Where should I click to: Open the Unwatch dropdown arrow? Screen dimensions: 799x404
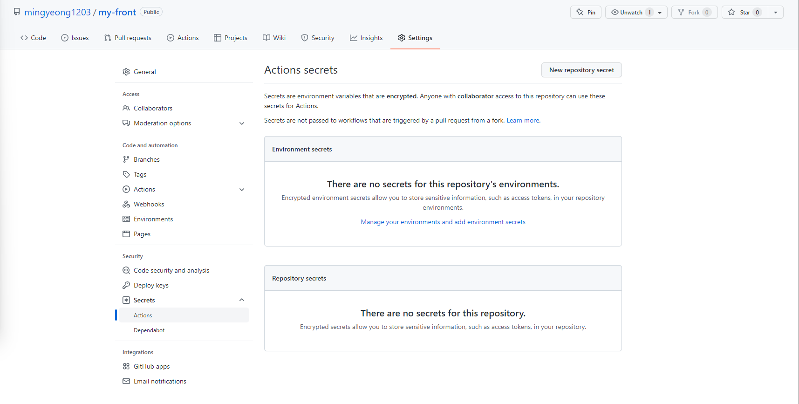coord(660,13)
